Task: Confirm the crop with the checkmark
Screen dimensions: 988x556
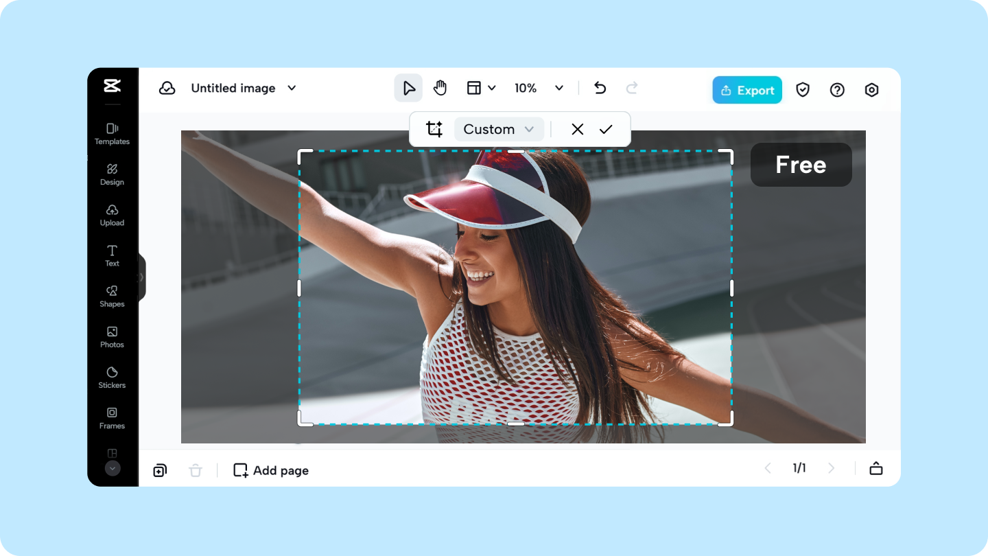Action: 606,129
